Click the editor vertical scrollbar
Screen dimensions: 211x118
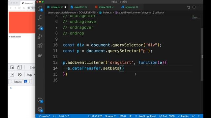tap(202, 54)
